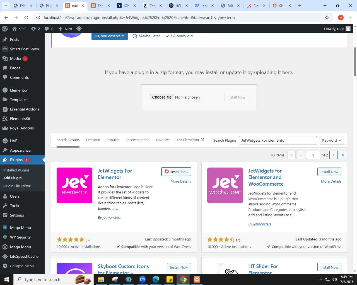This screenshot has width=357, height=285.
Task: Open the ElementsKit sidebar icon
Action: coord(5,119)
